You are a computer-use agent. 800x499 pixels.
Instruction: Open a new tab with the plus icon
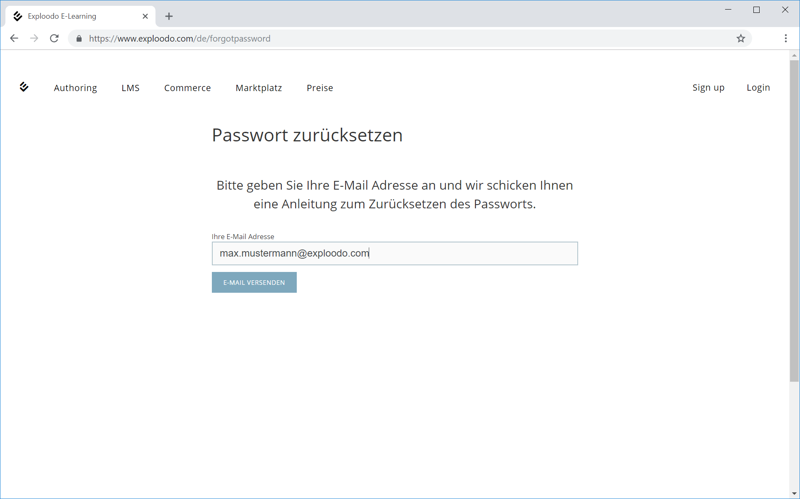point(169,16)
